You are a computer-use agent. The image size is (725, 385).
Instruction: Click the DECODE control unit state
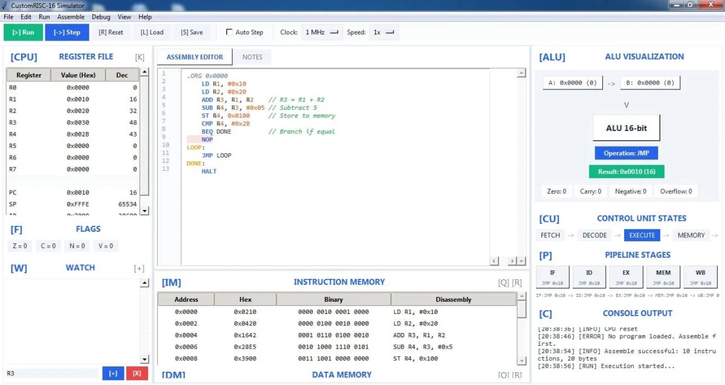tap(594, 235)
